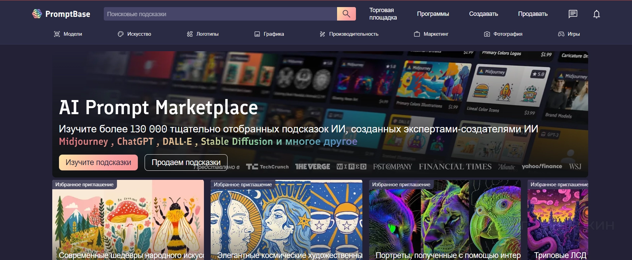Viewport: 632px width, 260px height.
Task: Click the 'ChatGPT' gradient text
Action: [135, 141]
